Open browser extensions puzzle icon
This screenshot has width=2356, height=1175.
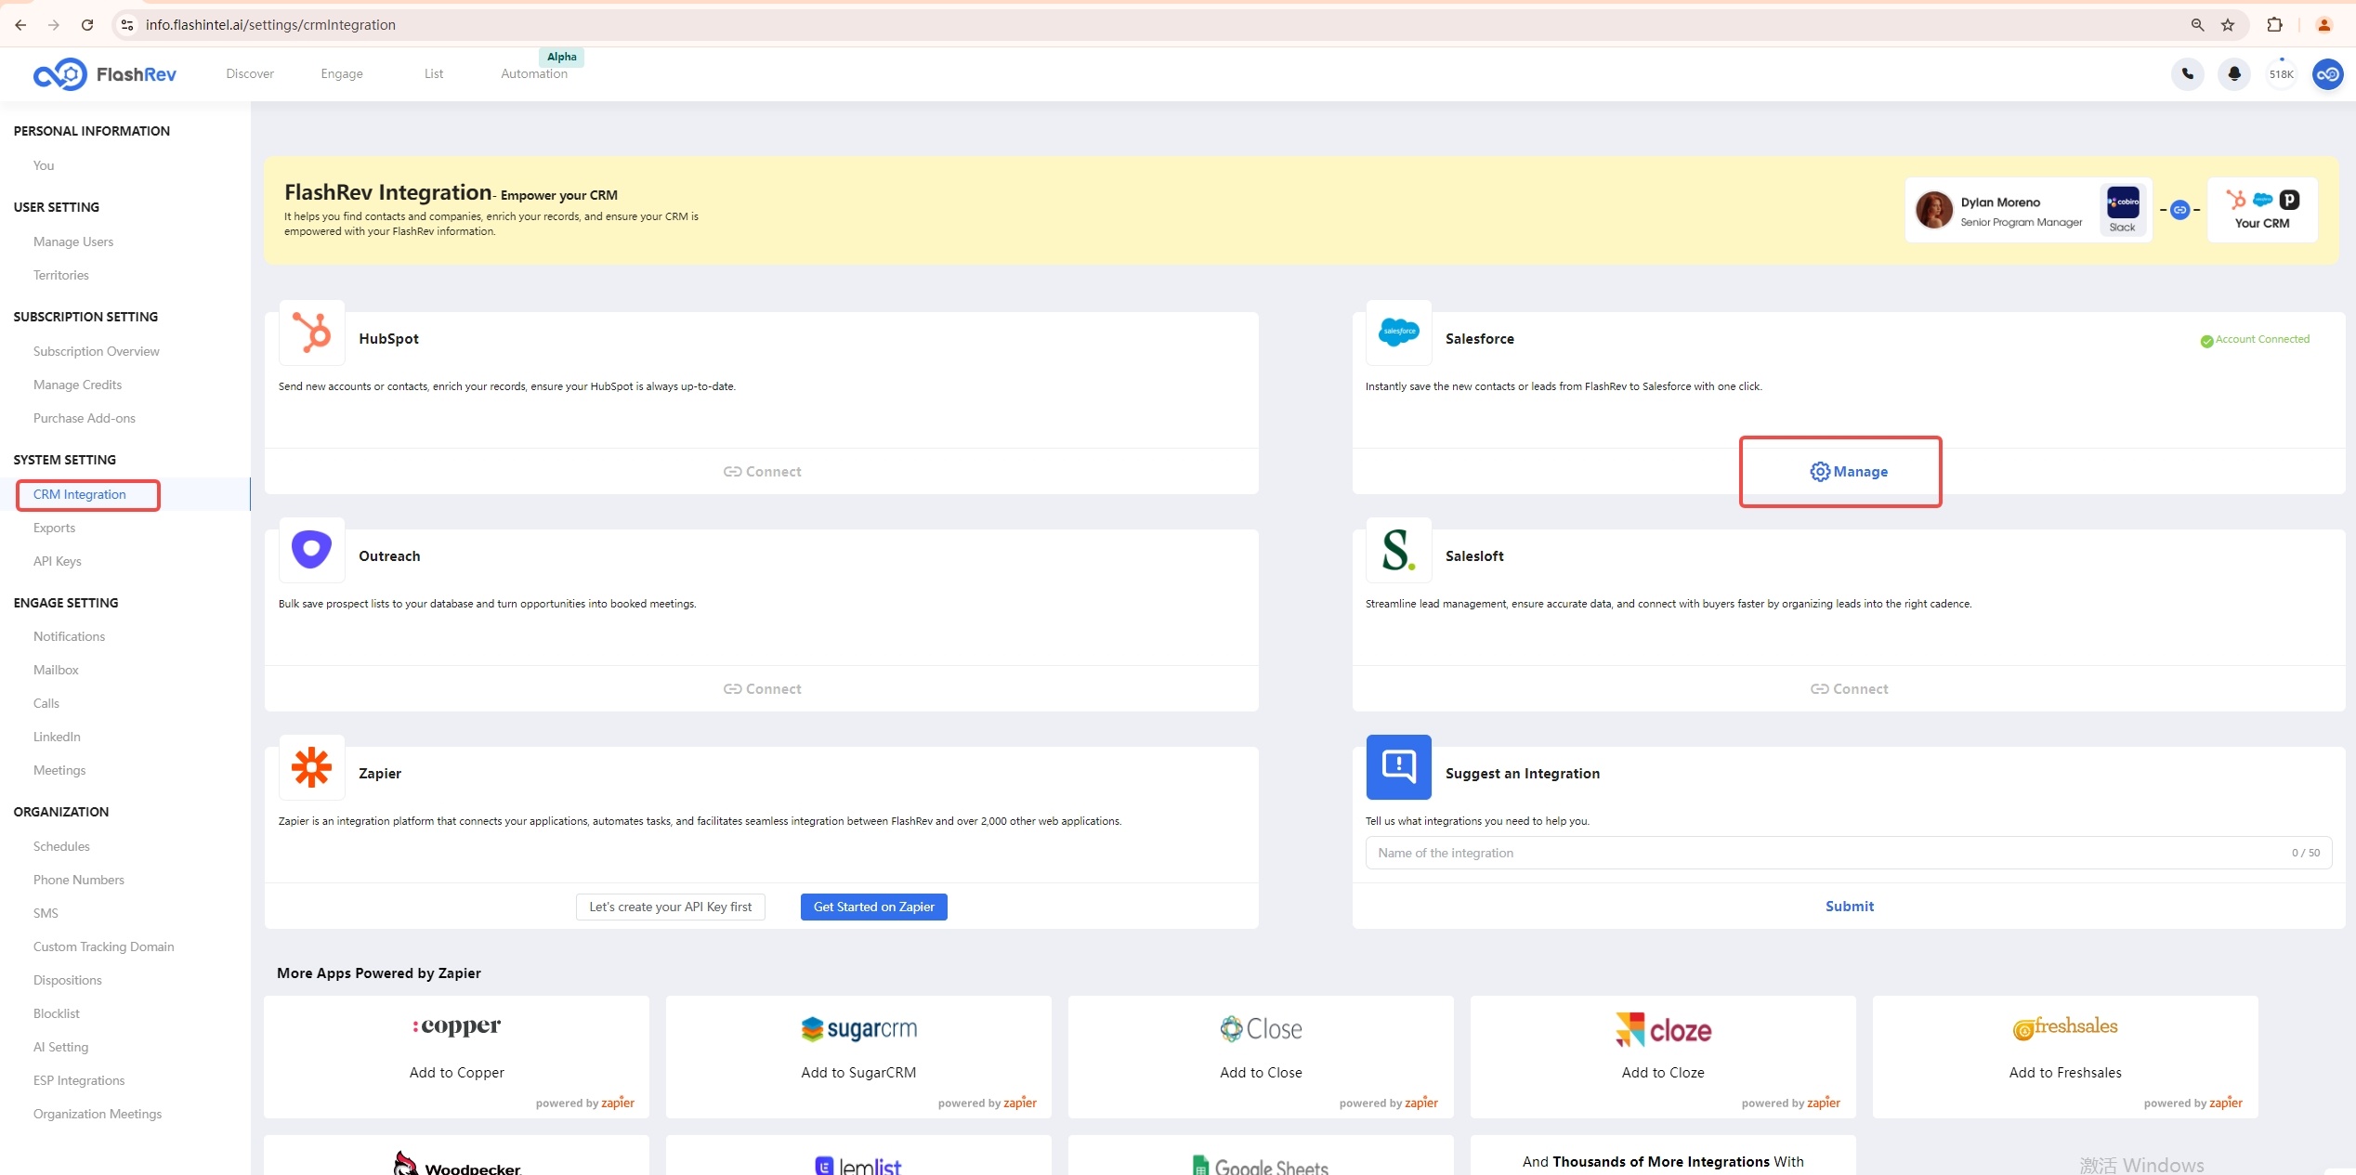coord(2274,25)
